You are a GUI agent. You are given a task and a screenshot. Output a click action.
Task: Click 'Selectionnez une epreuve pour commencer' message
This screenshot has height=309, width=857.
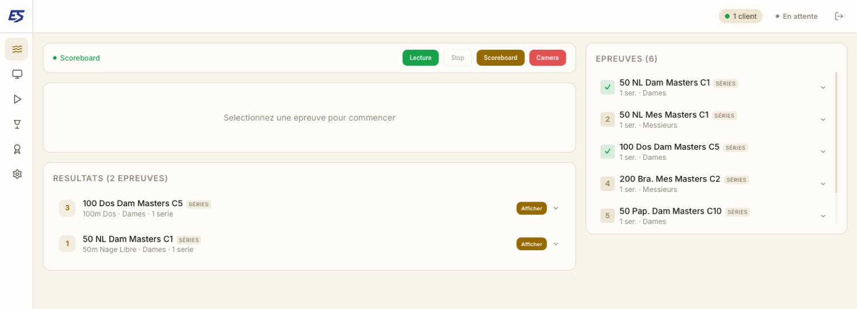tap(309, 118)
